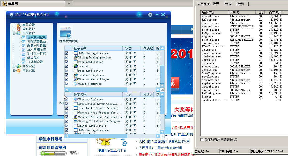Image resolution: width=288 pixels, height=156 pixels.
Task: Sort Task Manager by 内存使用 column
Action: pos(274,12)
